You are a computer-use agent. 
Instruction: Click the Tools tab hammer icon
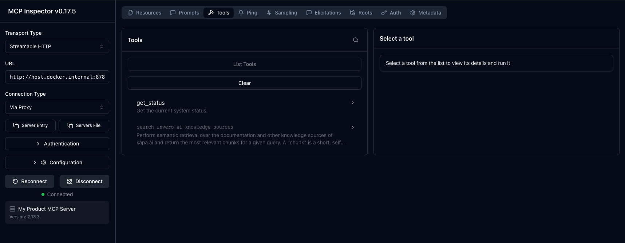211,13
